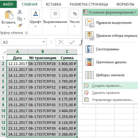Click the Paste clipboard icon
138x138 pixels.
pos(9,15)
